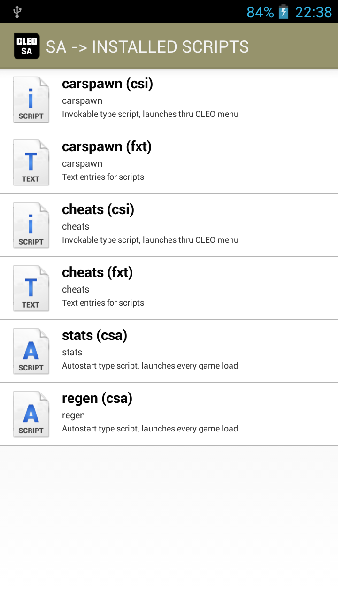This screenshot has width=338, height=601.
Task: Tap the cheats (csi) script file icon
Action: 31,225
